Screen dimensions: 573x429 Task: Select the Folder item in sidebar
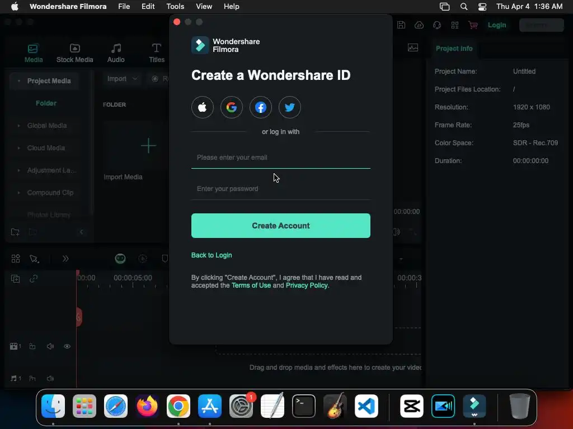(x=46, y=103)
